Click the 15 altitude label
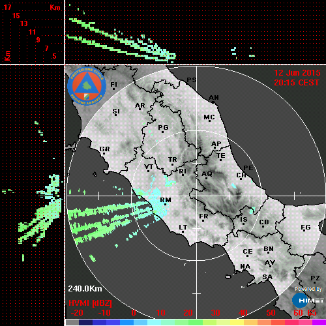The height and width of the screenshot is (326, 326). (x=16, y=16)
